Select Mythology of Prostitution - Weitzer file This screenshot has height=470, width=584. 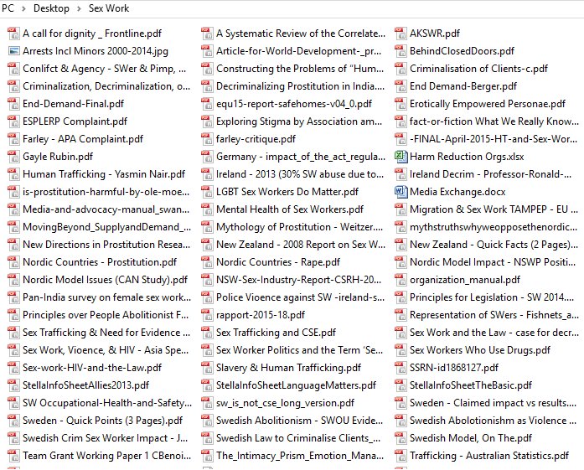point(299,227)
